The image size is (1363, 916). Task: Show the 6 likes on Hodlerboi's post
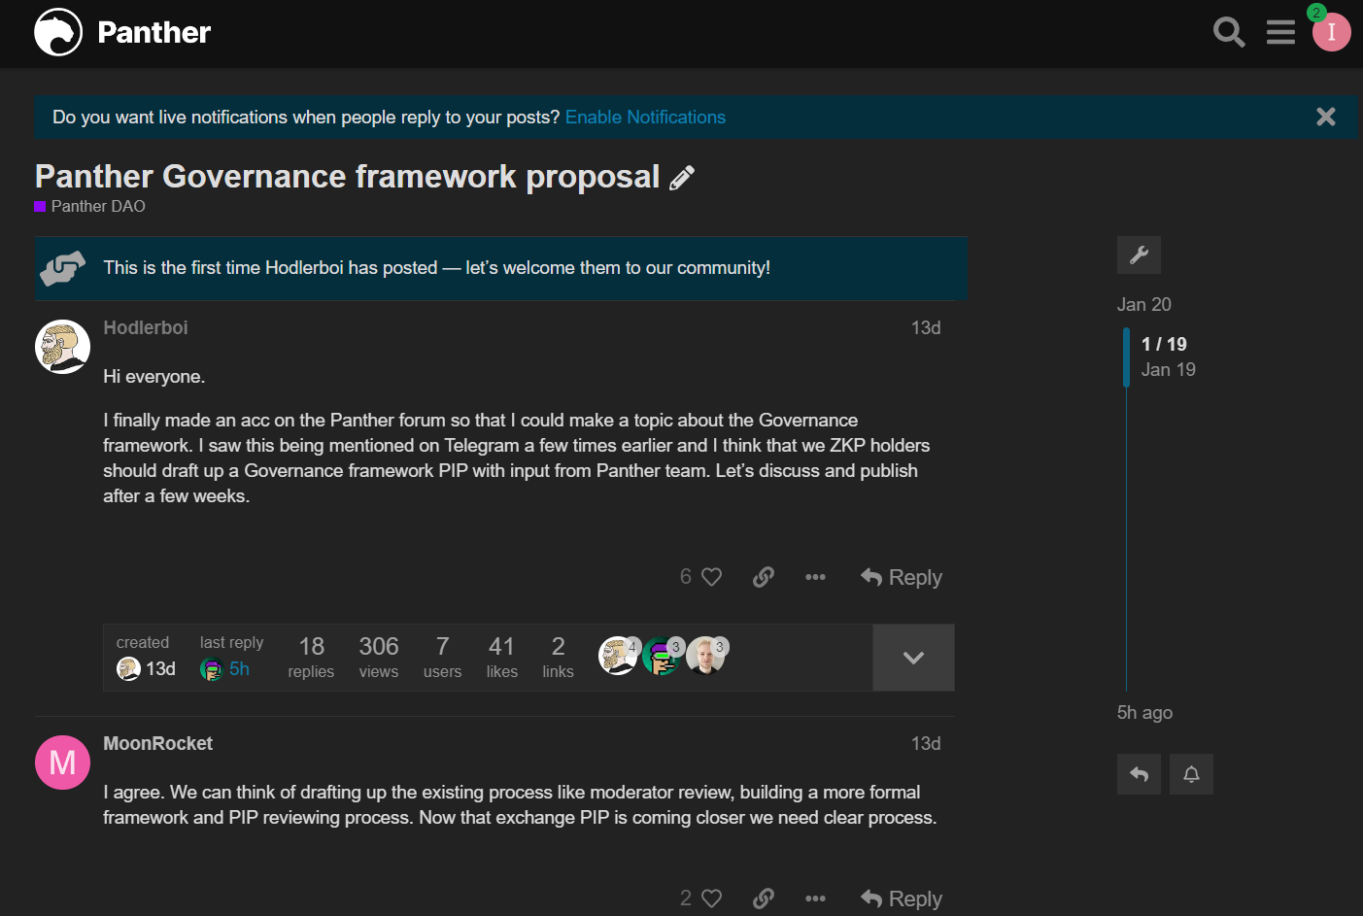click(x=685, y=577)
